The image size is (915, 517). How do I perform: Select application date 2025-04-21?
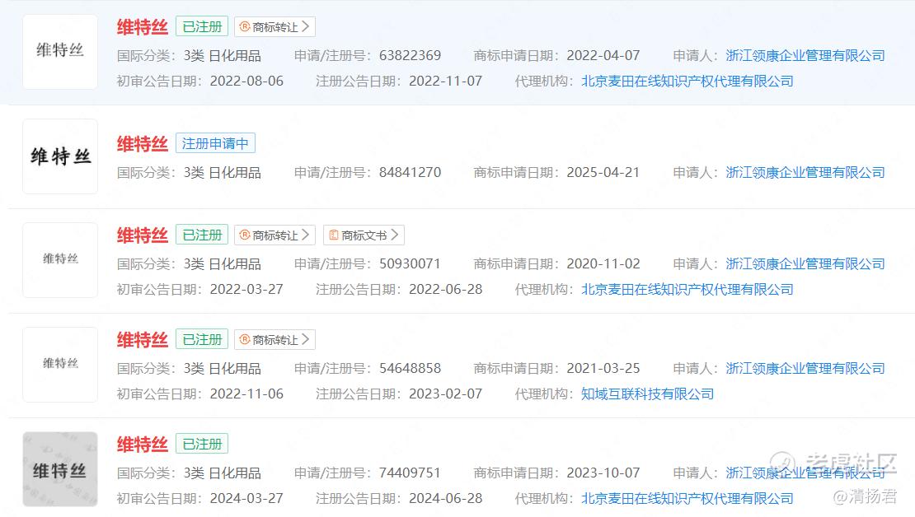click(x=603, y=173)
